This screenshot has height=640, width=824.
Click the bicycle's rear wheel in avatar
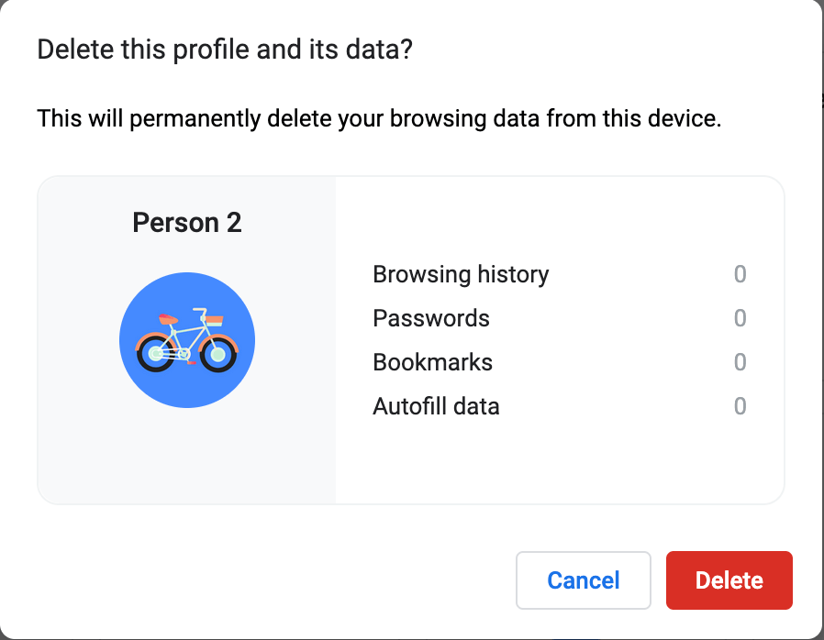coord(156,354)
